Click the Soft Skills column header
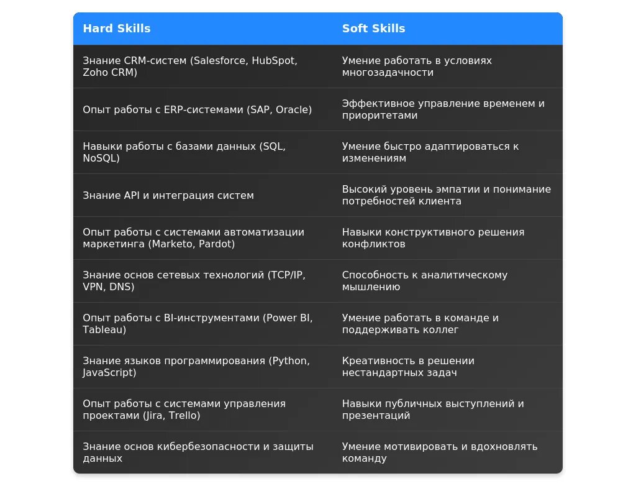636x486 pixels. click(x=373, y=29)
